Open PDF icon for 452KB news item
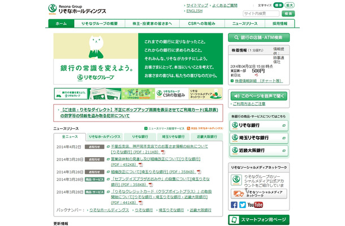The width and height of the screenshot is (345, 226). click(141, 164)
